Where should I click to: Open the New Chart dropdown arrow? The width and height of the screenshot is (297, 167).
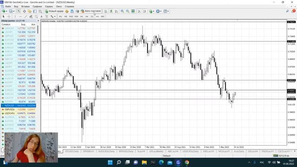click(x=6, y=11)
